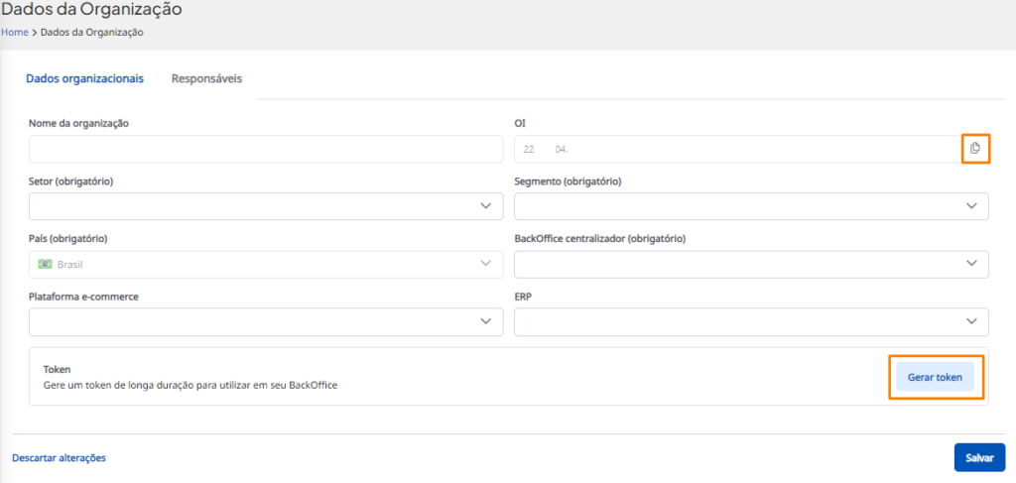
Task: Click the Token description text
Action: coord(190,385)
